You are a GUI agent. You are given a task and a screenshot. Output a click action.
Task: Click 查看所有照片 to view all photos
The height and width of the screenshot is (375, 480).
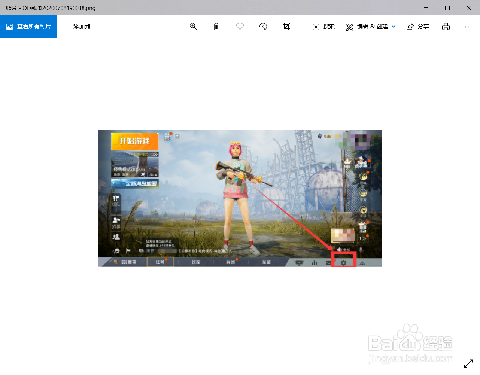(28, 27)
